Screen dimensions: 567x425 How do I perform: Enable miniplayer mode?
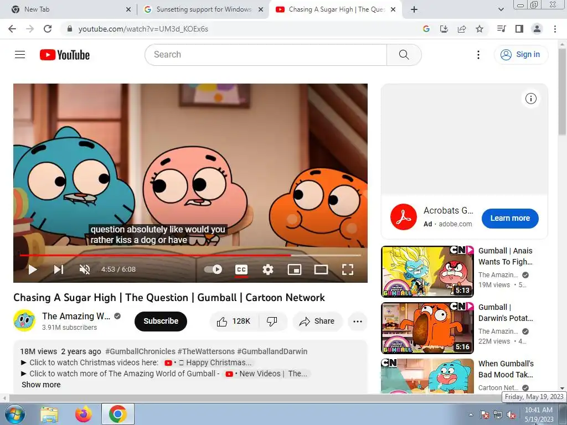(x=295, y=269)
